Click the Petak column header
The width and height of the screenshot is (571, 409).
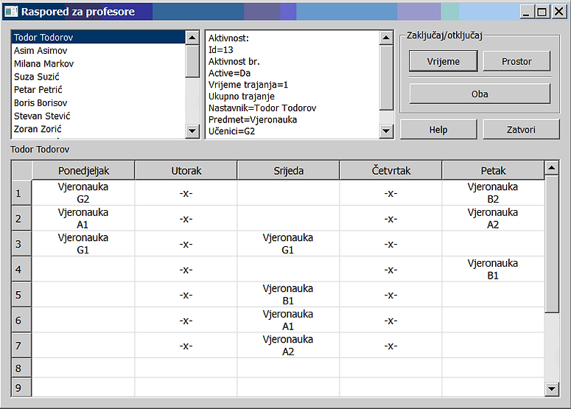(493, 170)
